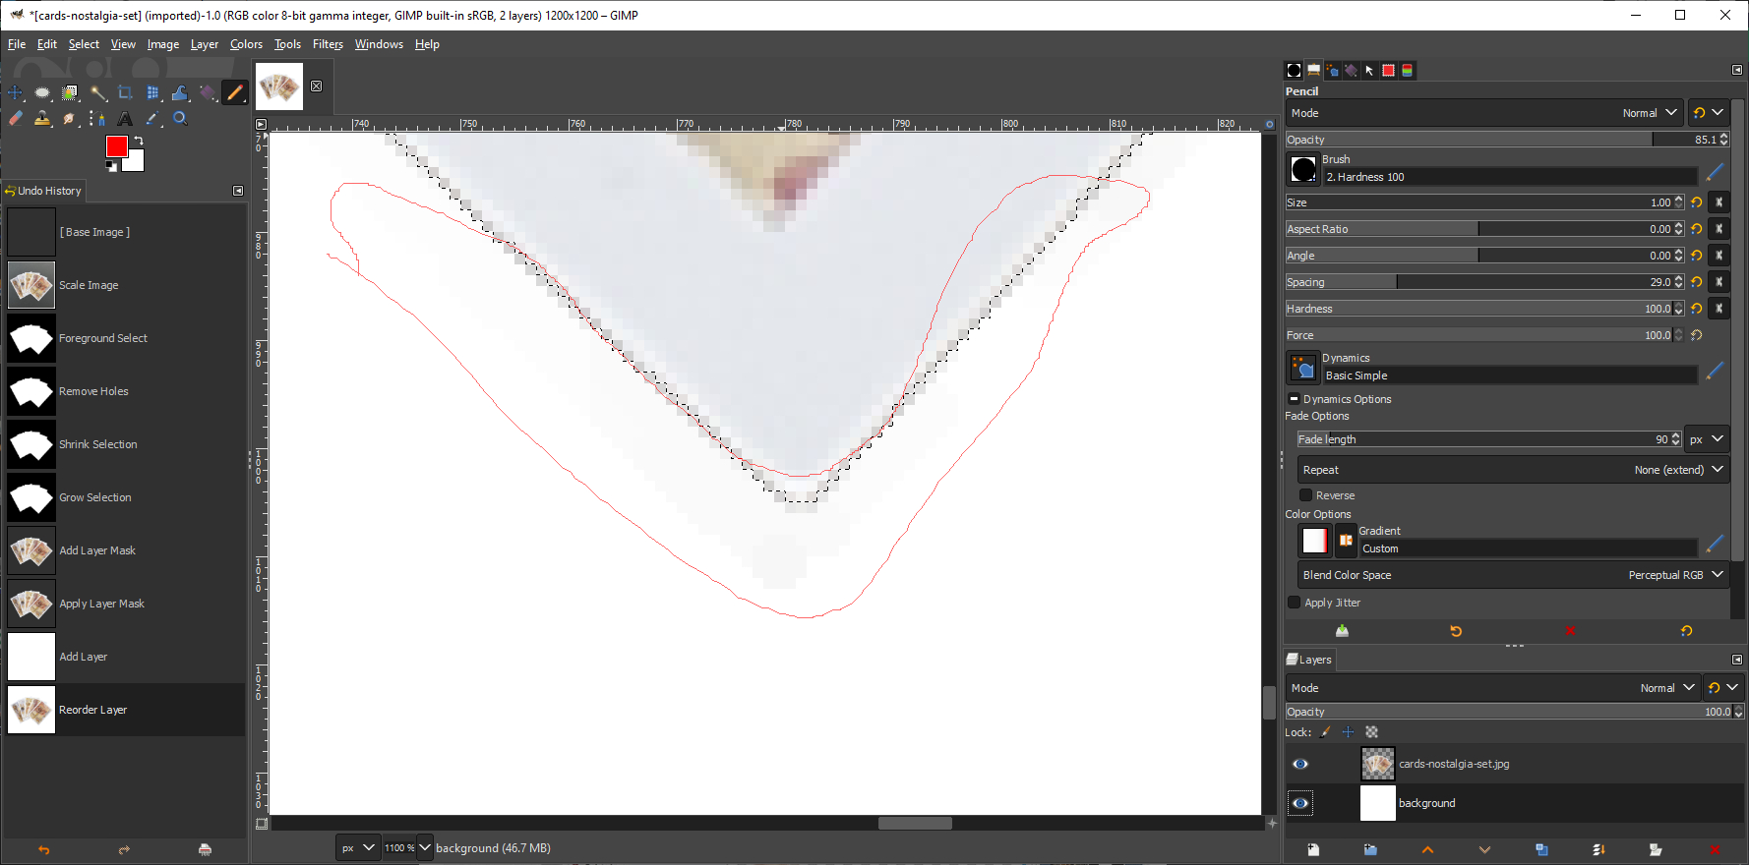Create a new layer
1749x865 pixels.
point(1313,849)
